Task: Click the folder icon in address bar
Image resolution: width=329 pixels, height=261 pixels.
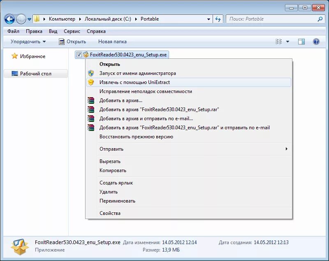Action: (37, 19)
